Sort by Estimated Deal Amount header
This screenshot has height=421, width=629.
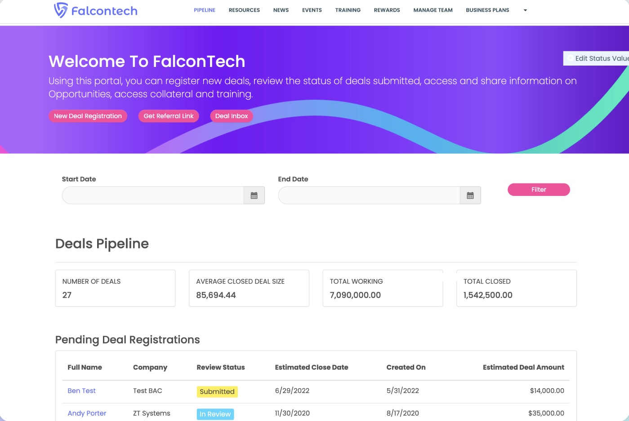click(x=523, y=367)
